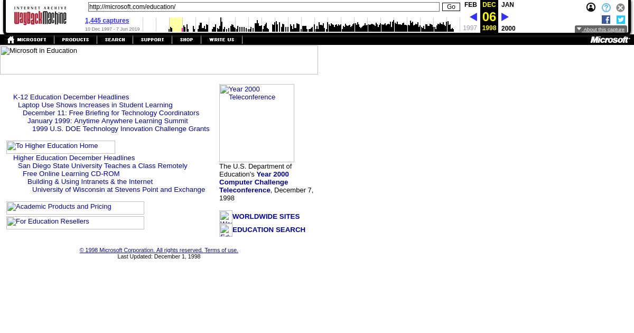Click the Worldwide Sites broken image icon

point(226,217)
